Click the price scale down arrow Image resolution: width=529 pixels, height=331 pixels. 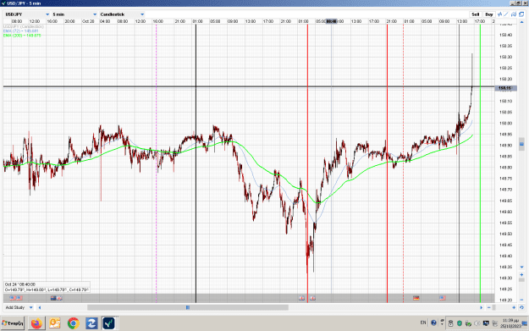point(521,267)
